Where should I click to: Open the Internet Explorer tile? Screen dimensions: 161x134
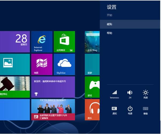coord(42,42)
